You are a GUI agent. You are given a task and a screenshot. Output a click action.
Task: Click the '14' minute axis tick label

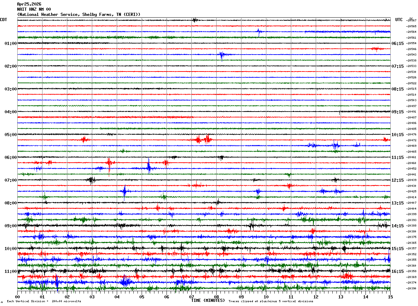click(x=365, y=297)
